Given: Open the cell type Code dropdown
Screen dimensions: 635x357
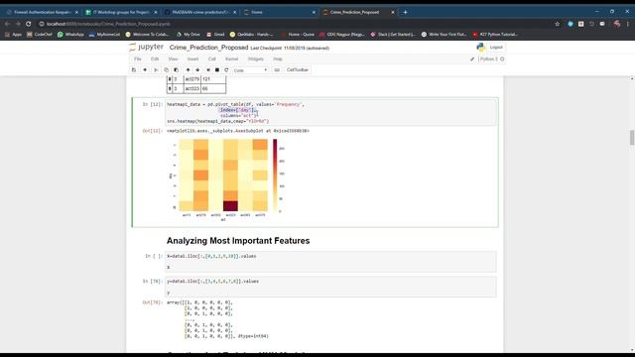Looking at the screenshot, I should (x=250, y=70).
